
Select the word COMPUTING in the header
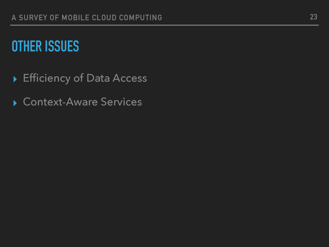pos(141,18)
